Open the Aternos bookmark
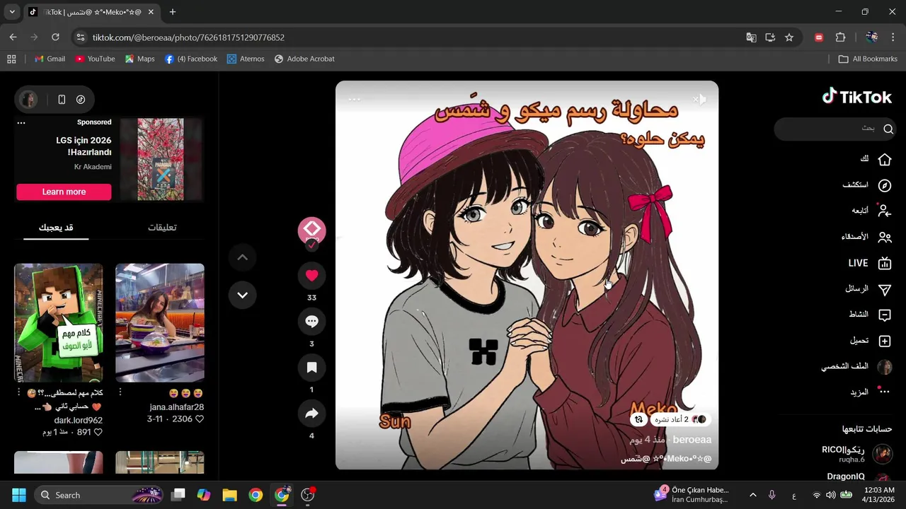The width and height of the screenshot is (906, 509). pos(246,59)
